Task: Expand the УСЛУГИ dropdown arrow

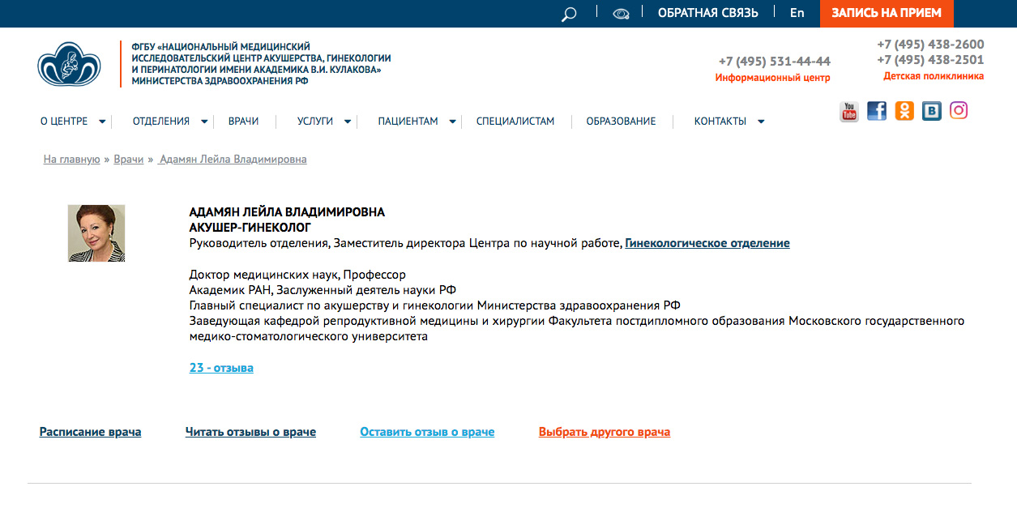Action: tap(348, 122)
